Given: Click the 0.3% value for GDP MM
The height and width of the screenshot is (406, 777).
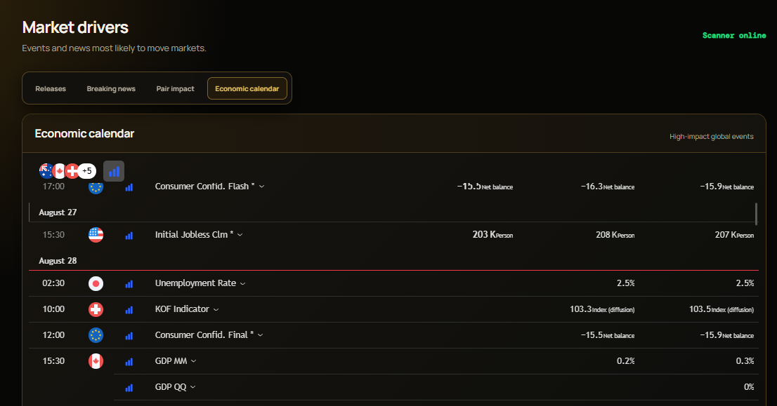Looking at the screenshot, I should click(745, 361).
